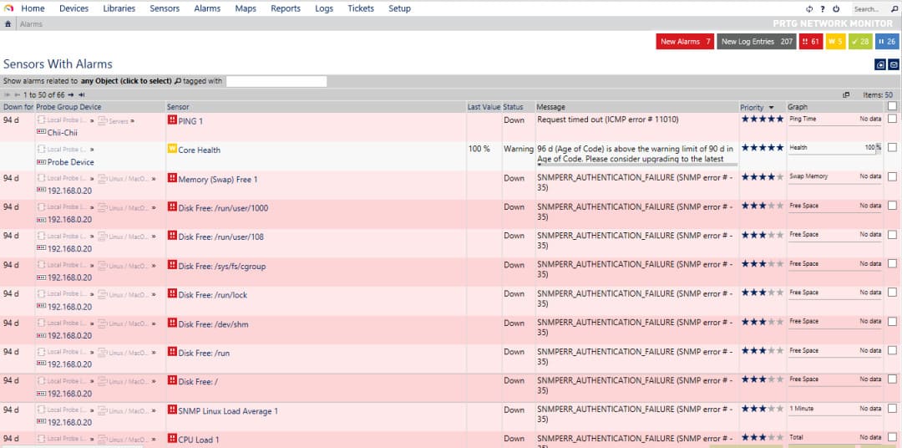Set priority stars for Memory (Swap) Free 1

[x=763, y=177]
